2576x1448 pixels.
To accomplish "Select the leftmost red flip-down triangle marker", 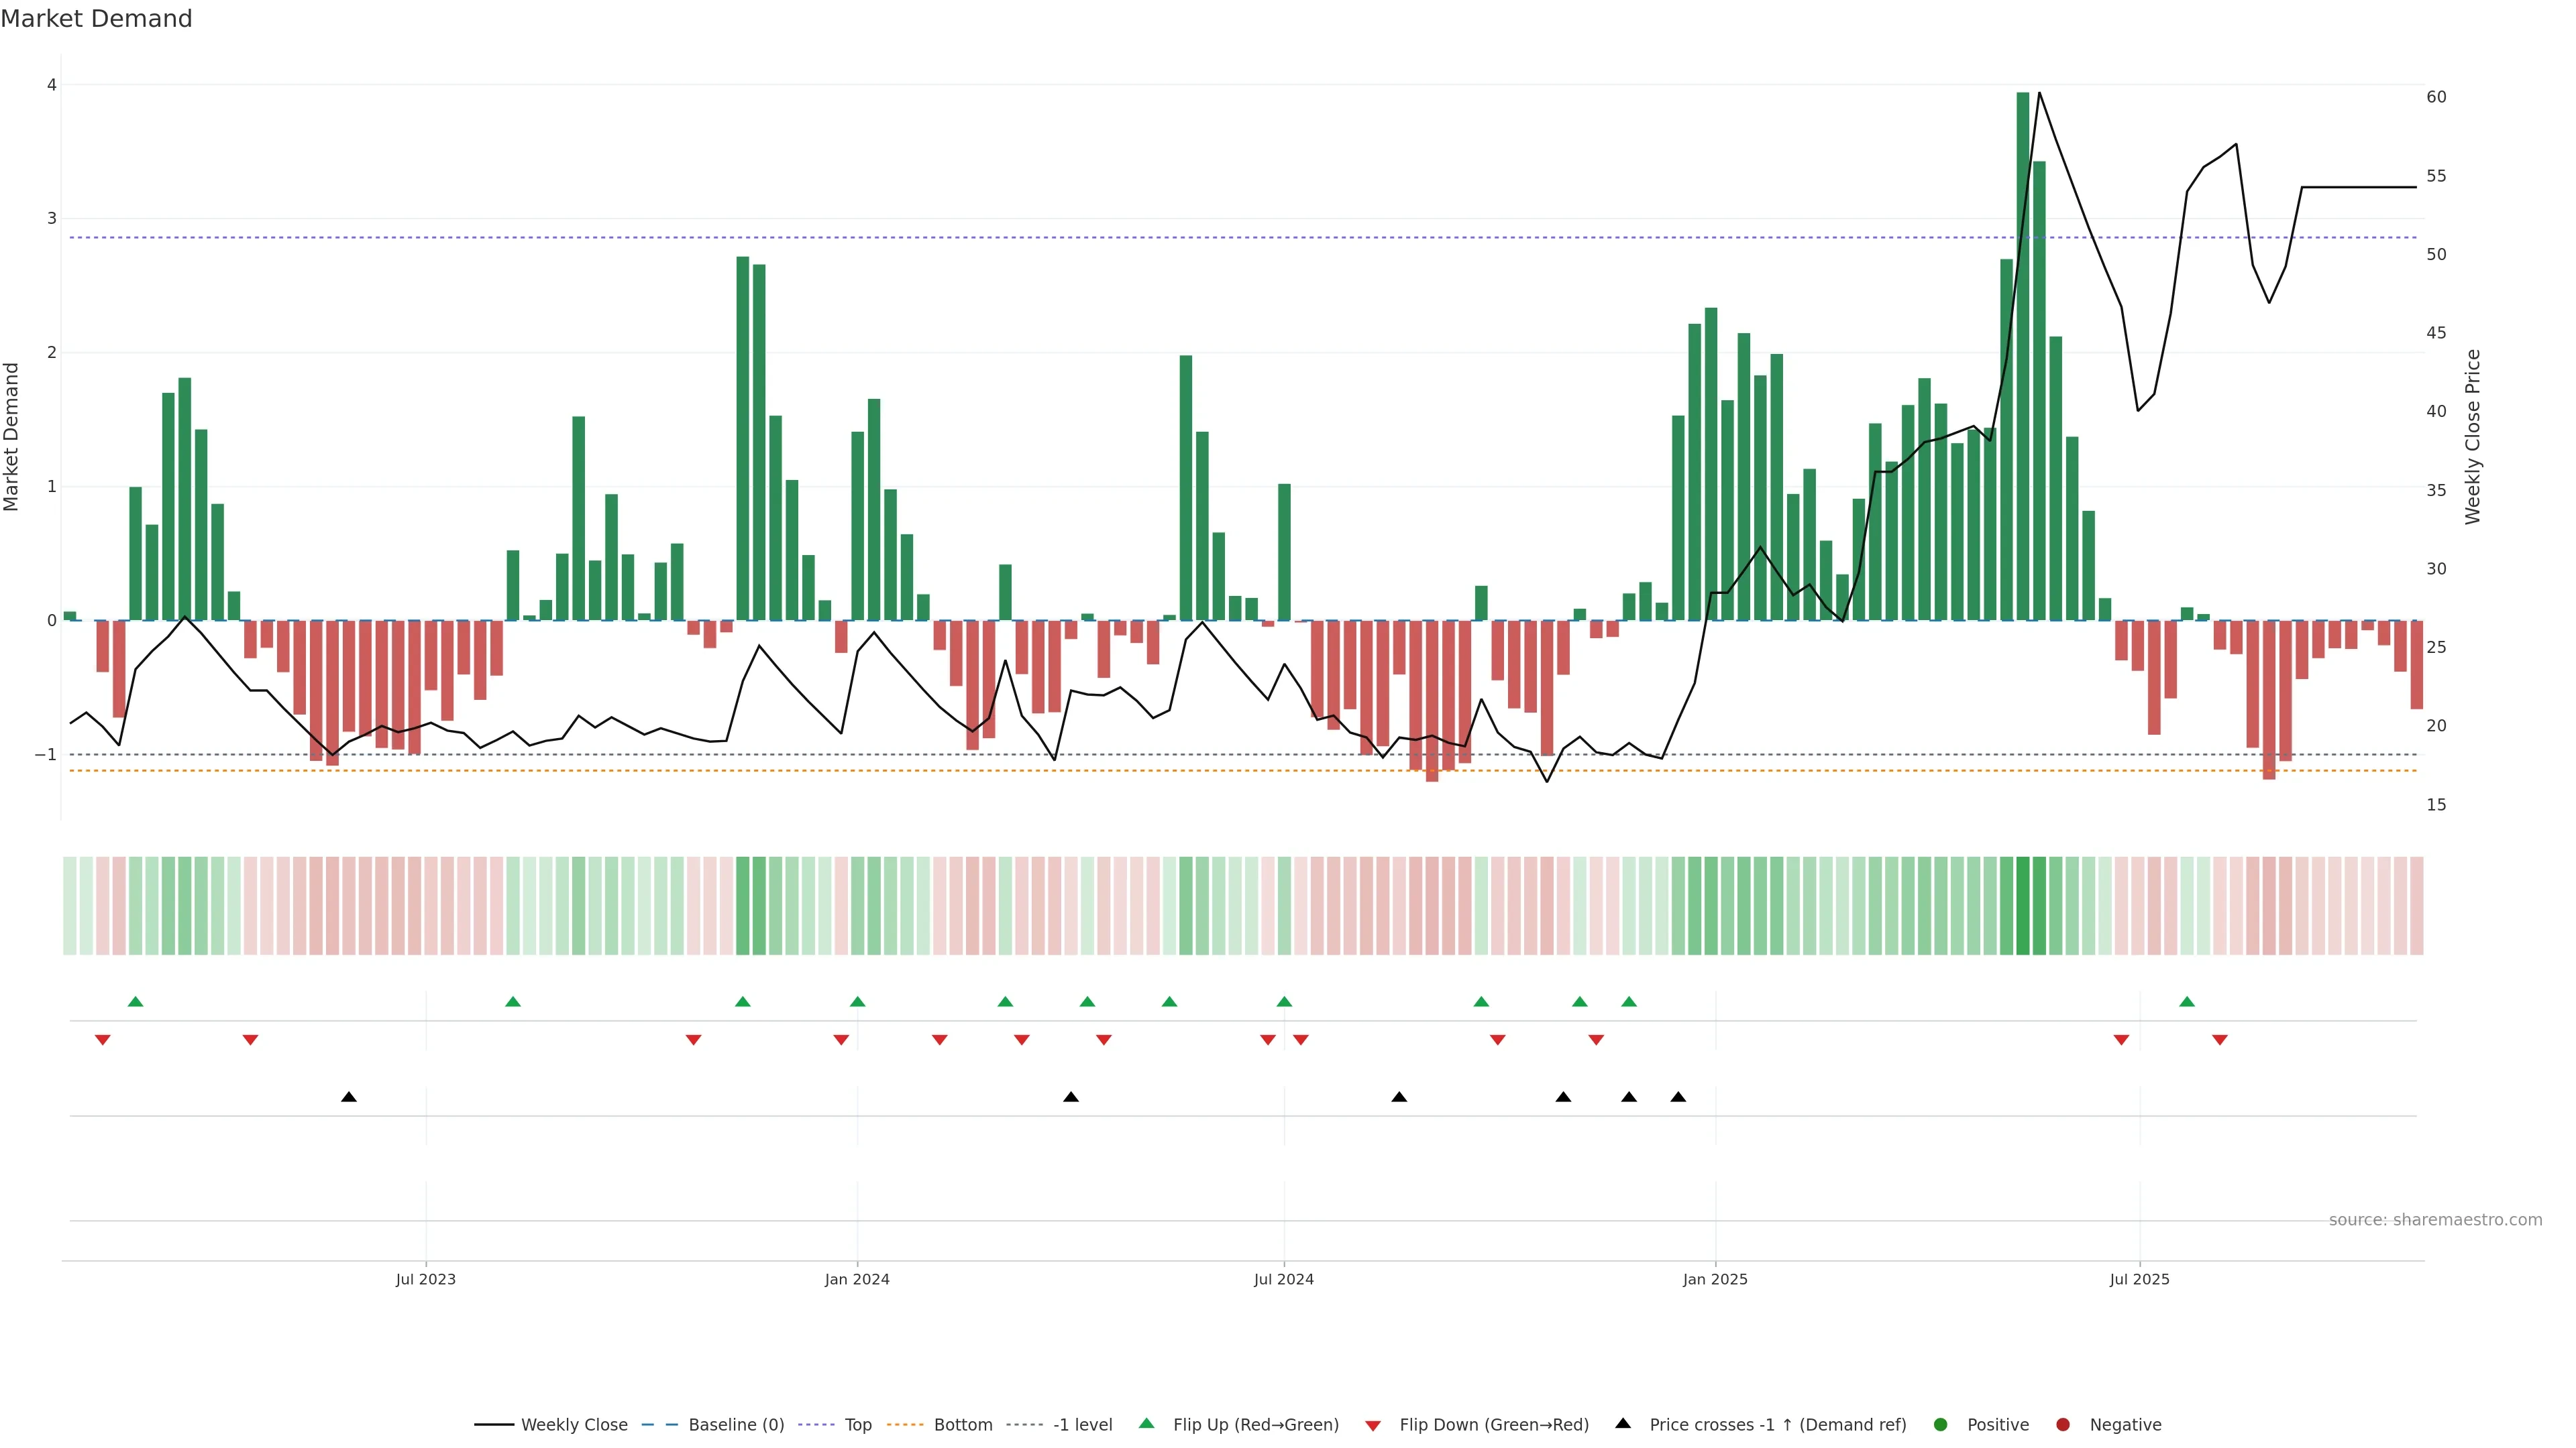I will pos(102,1040).
